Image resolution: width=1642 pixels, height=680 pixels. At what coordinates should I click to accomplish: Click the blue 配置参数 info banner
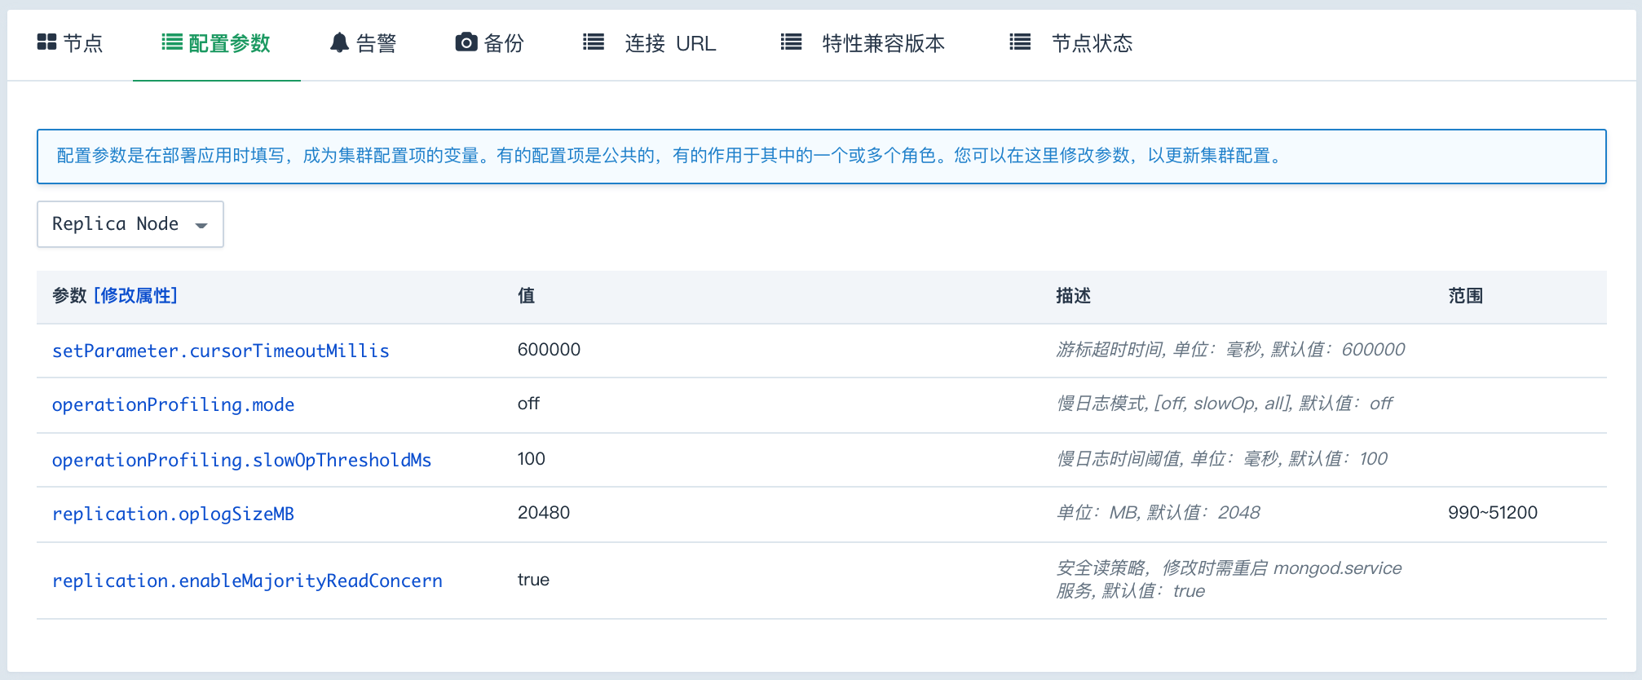[x=822, y=157]
